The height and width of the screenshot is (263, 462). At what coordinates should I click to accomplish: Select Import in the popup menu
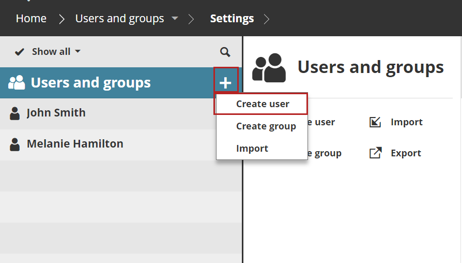[252, 149]
